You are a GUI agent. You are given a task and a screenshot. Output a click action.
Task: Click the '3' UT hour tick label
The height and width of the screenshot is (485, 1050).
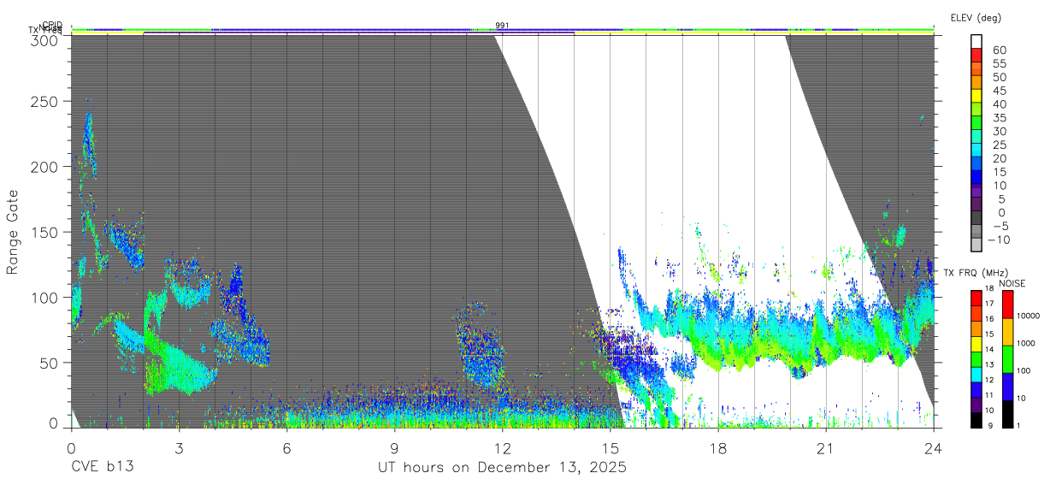pyautogui.click(x=179, y=448)
